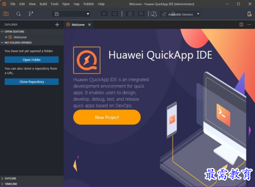
Task: Open the editor more actions ellipsis
Action: tap(249, 24)
